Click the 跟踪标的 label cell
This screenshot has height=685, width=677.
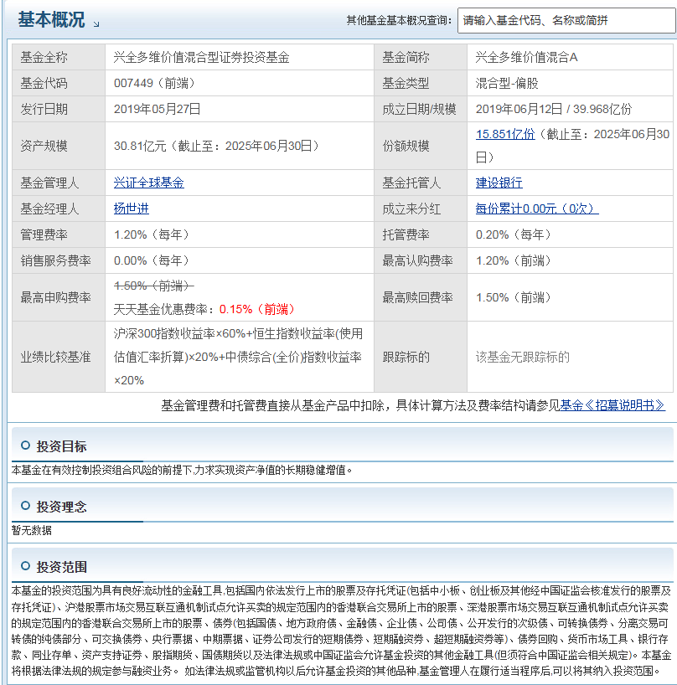click(421, 357)
